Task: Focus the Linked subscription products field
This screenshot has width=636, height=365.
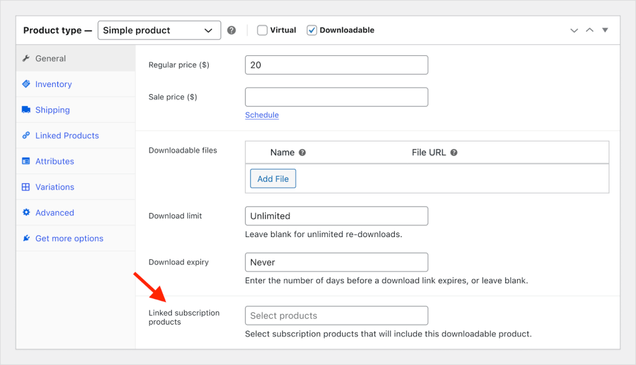Action: tap(336, 316)
